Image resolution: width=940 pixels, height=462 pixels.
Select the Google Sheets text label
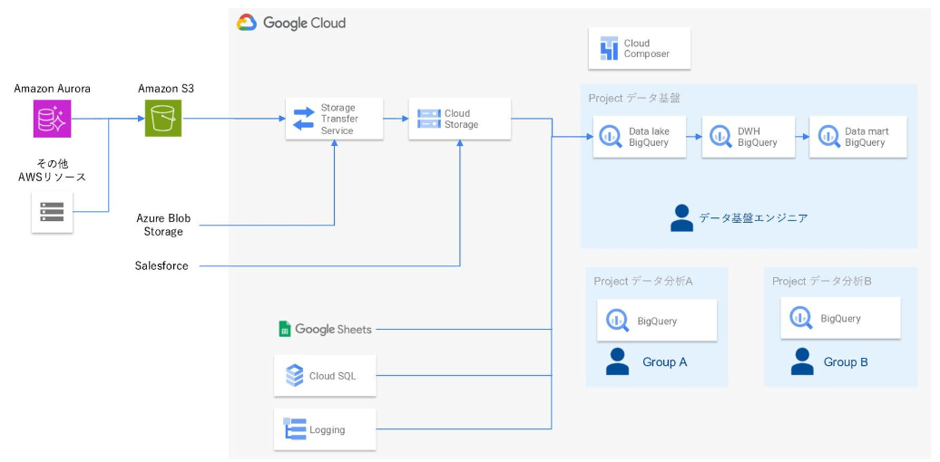pos(333,330)
